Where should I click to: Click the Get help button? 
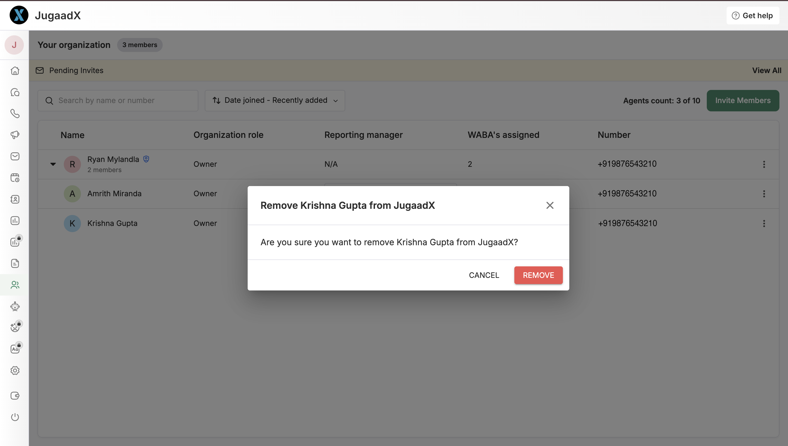click(752, 16)
